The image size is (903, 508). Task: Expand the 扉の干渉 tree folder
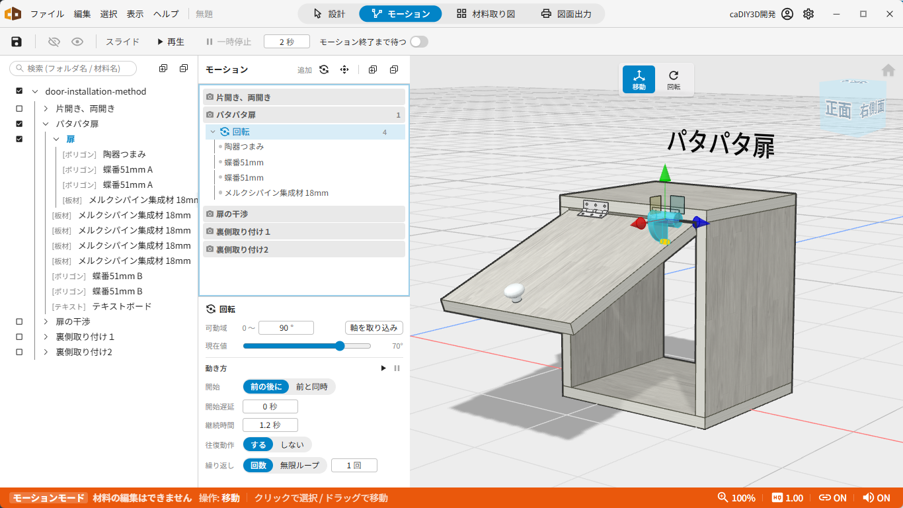46,321
